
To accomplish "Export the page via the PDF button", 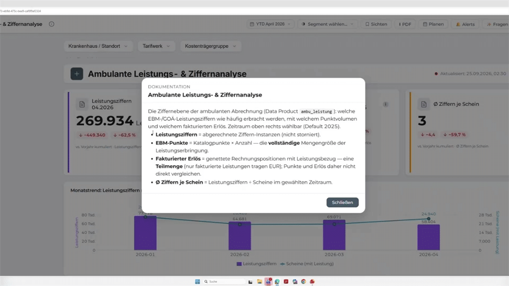I will (x=405, y=24).
